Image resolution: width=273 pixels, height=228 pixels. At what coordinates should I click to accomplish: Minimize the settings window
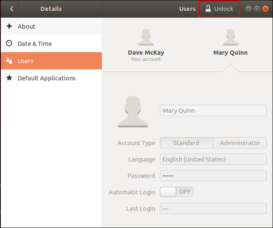coord(249,9)
